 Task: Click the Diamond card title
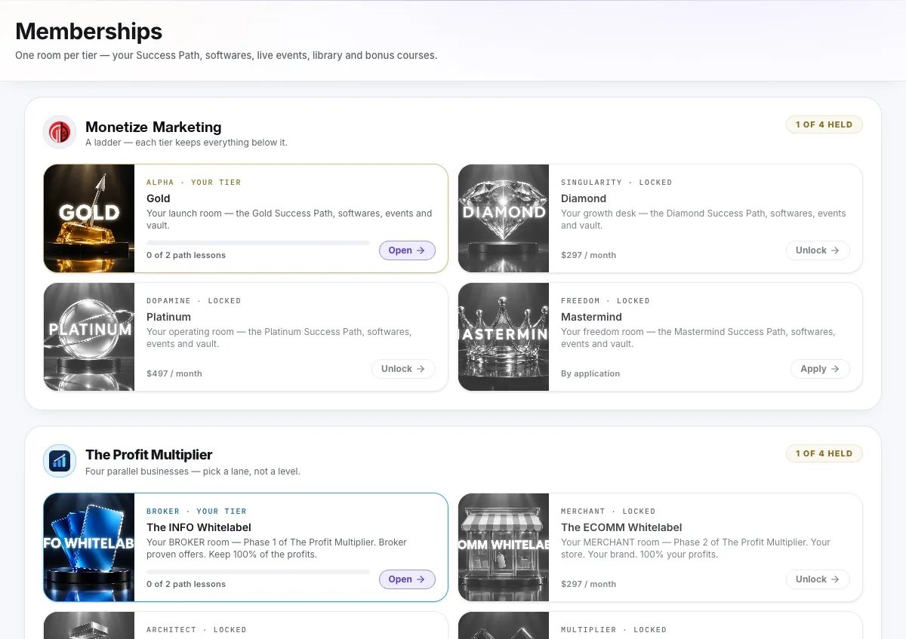(x=584, y=198)
